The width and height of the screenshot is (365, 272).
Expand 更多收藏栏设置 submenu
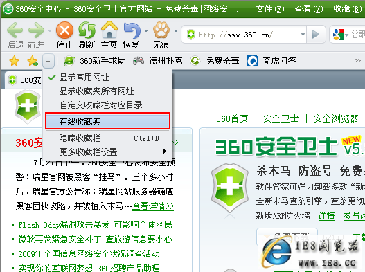[108, 152]
